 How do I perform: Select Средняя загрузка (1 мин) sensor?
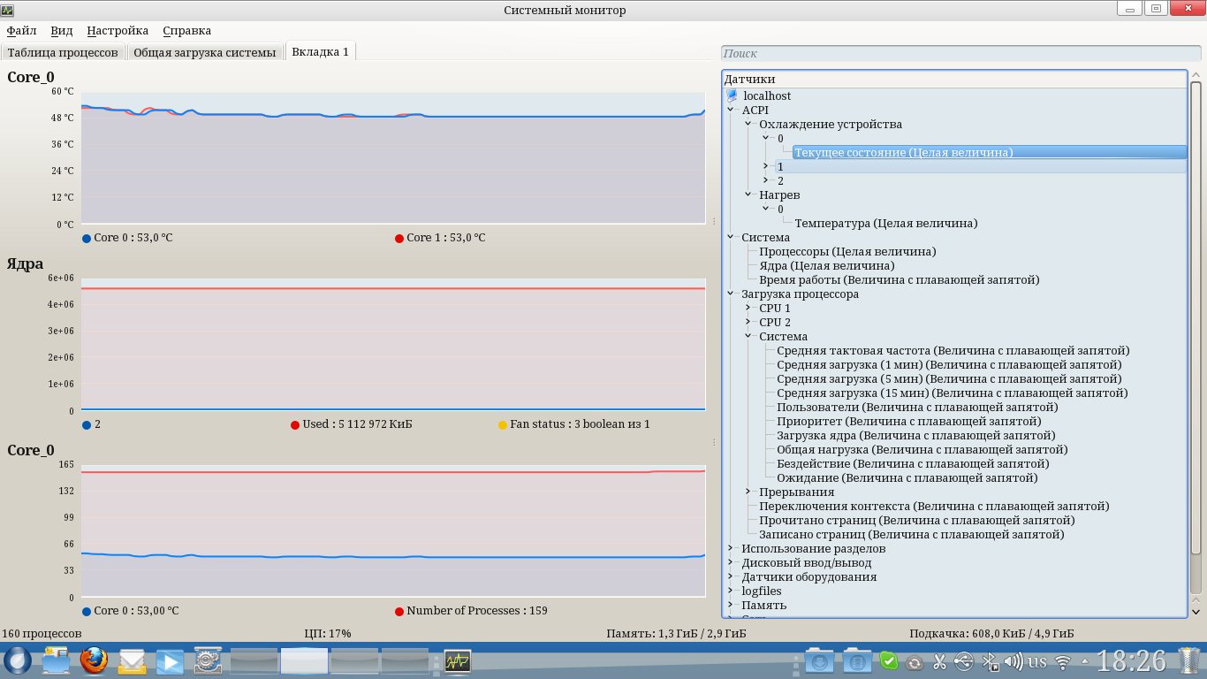(949, 365)
